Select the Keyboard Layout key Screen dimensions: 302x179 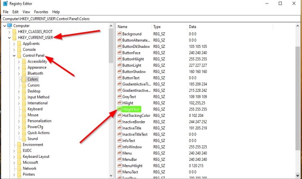[x=36, y=157]
